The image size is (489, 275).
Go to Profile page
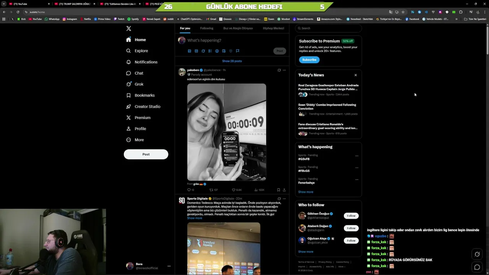point(136,129)
